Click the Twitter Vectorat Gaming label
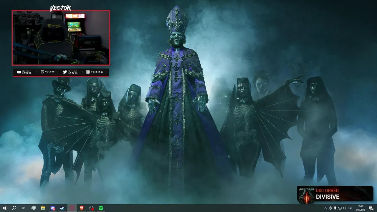 click(71, 72)
